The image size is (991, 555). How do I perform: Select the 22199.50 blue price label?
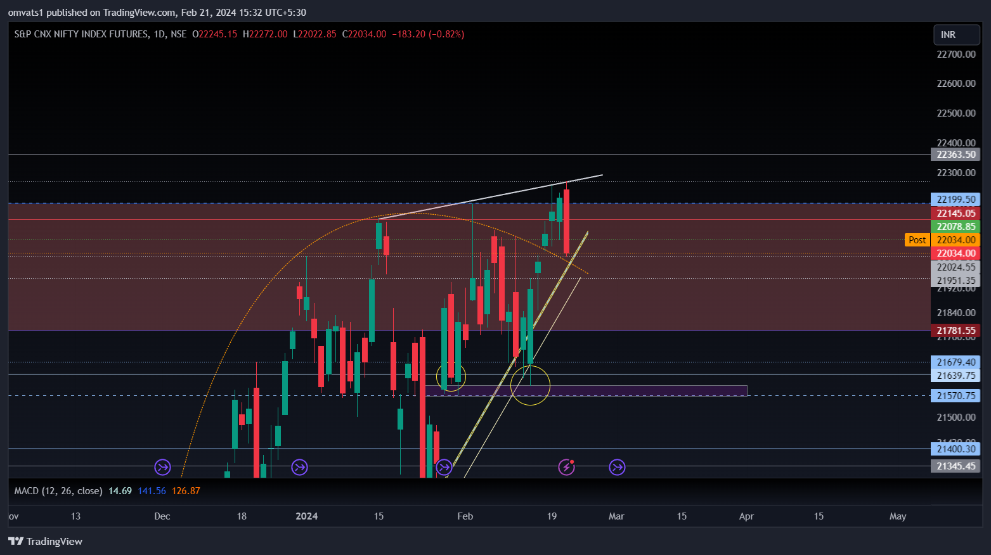point(955,200)
